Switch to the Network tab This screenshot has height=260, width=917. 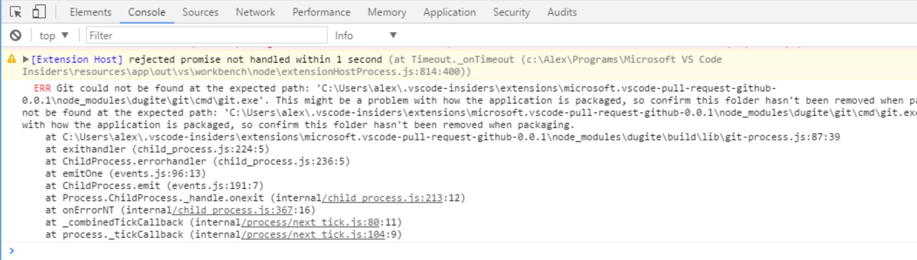tap(254, 12)
